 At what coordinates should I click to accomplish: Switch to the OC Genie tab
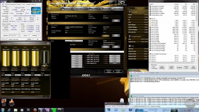pyautogui.click(x=67, y=8)
